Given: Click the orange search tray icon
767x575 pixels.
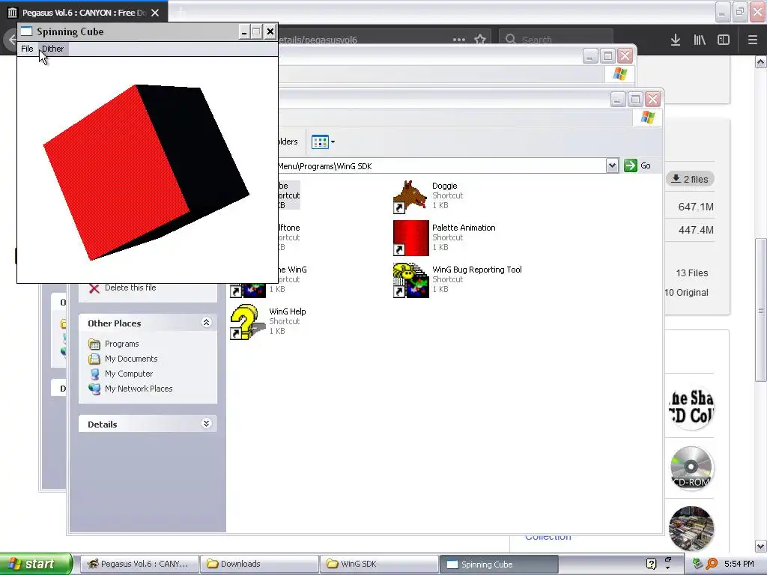Looking at the screenshot, I should (712, 564).
